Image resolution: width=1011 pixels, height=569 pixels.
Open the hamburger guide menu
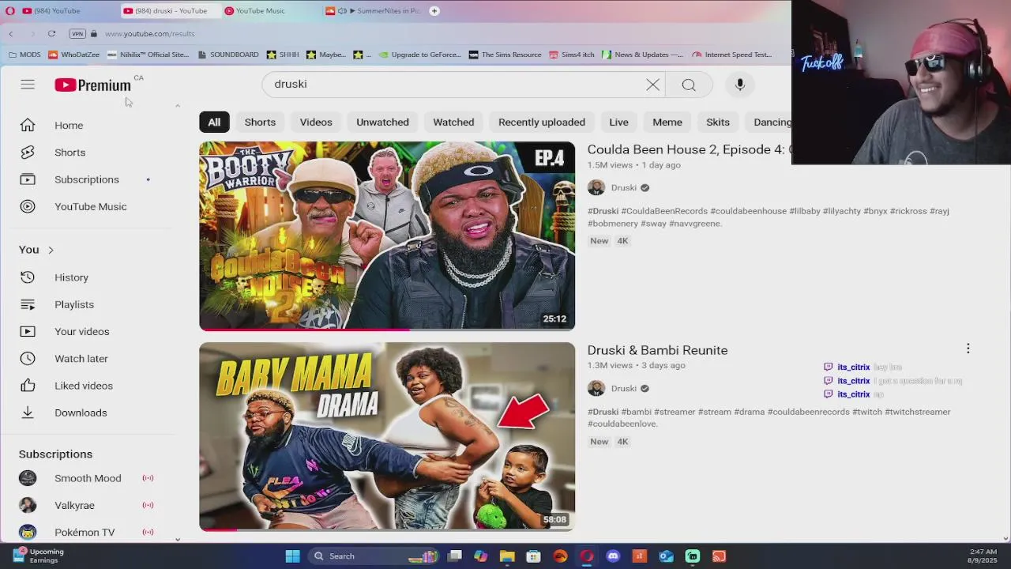[x=28, y=85]
